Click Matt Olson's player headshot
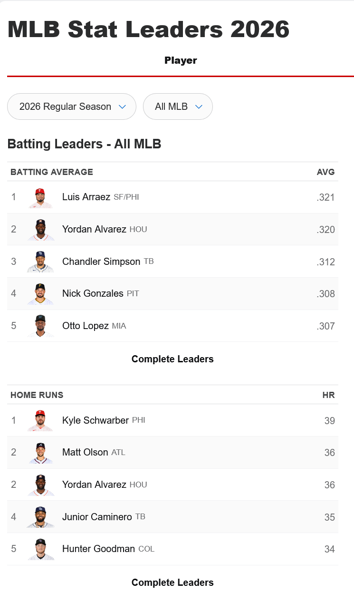This screenshot has width=354, height=592. tap(40, 453)
